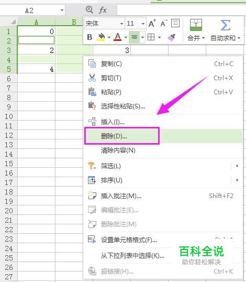Image resolution: width=246 pixels, height=282 pixels.
Task: Select 插入(I)... menu item
Action: coord(163,122)
